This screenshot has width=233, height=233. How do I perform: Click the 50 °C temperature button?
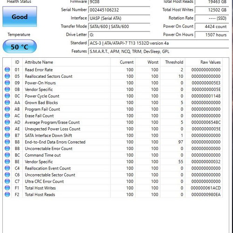20,47
